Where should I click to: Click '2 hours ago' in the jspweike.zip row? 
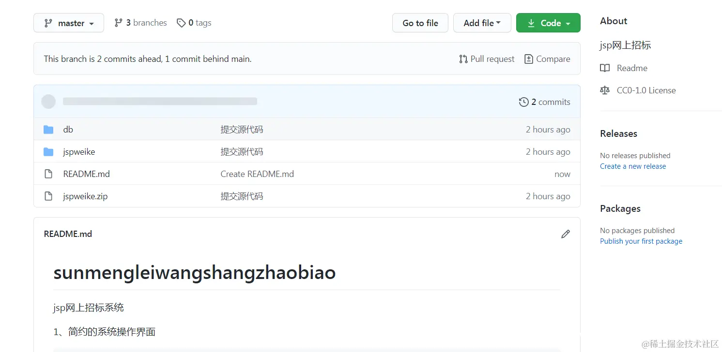tap(548, 196)
